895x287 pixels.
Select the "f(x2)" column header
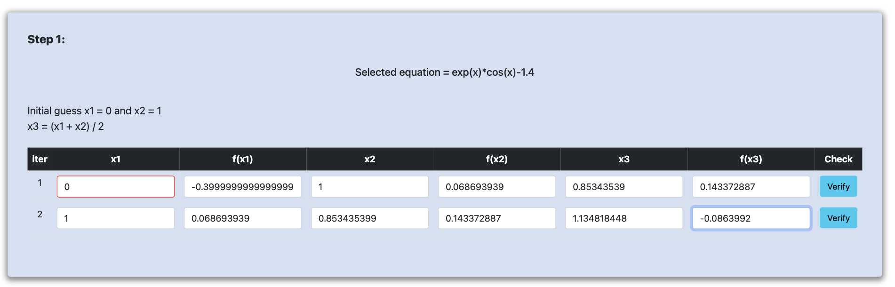(x=497, y=159)
